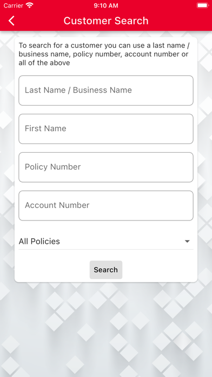This screenshot has width=212, height=377.
Task: Focus the First Name field
Action: [106, 129]
